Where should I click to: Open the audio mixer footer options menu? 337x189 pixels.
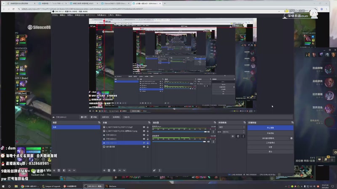tap(160, 171)
